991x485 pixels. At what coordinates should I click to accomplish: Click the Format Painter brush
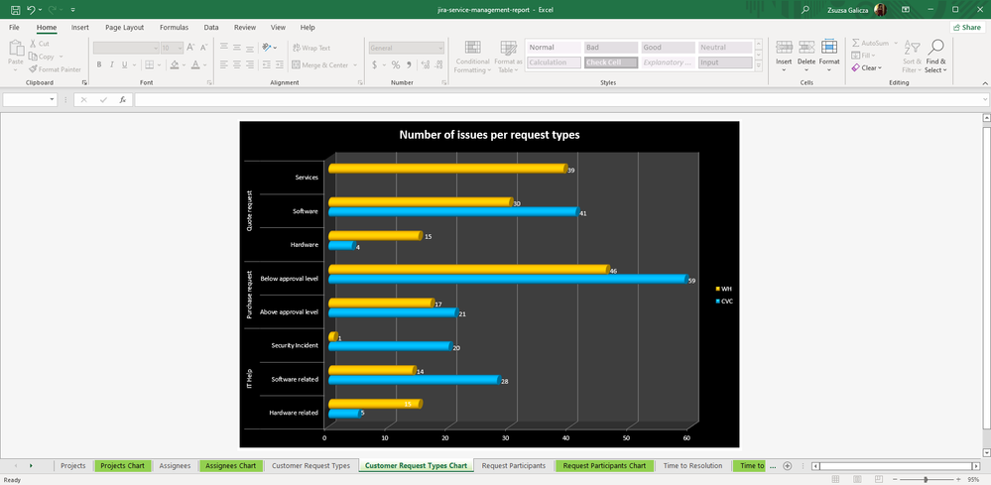[33, 69]
